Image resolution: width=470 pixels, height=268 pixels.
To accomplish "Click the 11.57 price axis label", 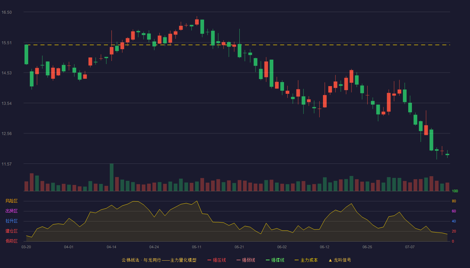I will click(6, 164).
